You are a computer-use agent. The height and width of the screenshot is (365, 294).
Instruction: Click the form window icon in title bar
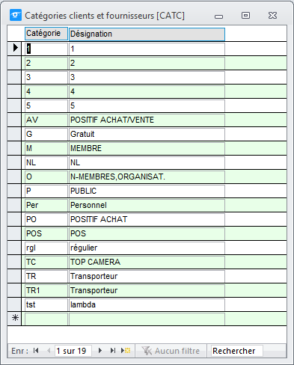coord(16,15)
